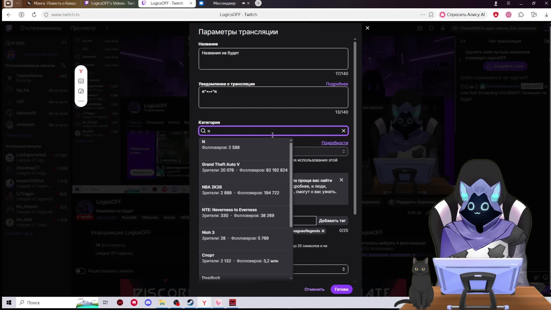Open the Yandex home button
This screenshot has width=551, height=310.
click(x=22, y=15)
